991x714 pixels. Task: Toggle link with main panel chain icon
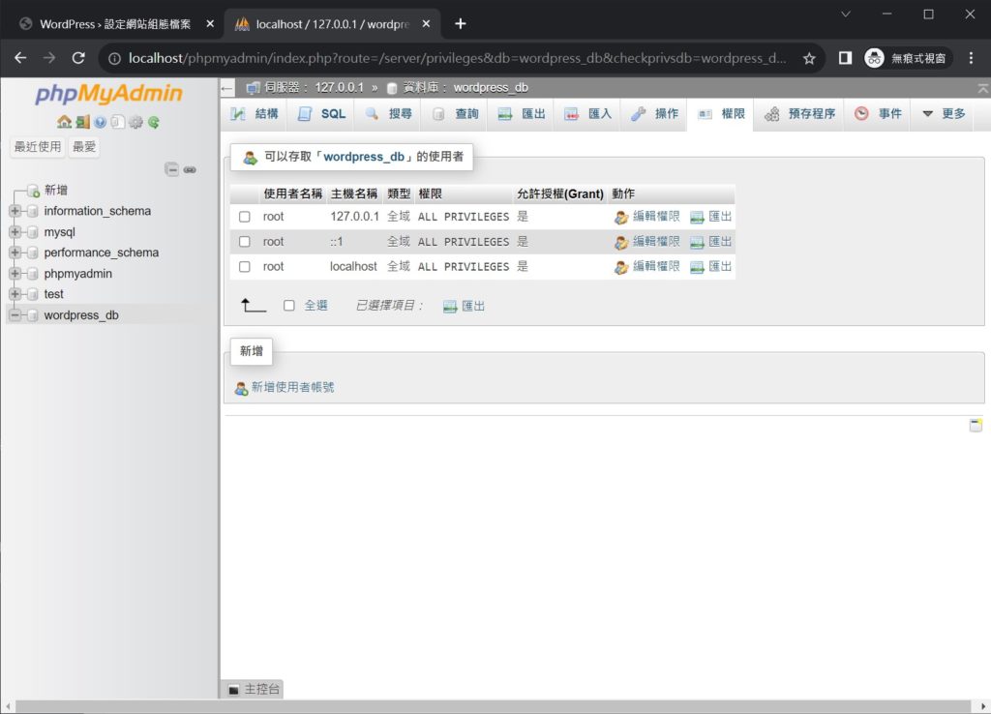pyautogui.click(x=190, y=169)
